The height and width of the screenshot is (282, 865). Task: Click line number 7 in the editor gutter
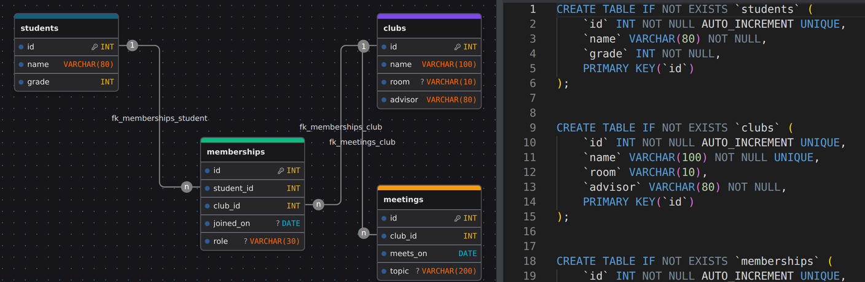(533, 98)
